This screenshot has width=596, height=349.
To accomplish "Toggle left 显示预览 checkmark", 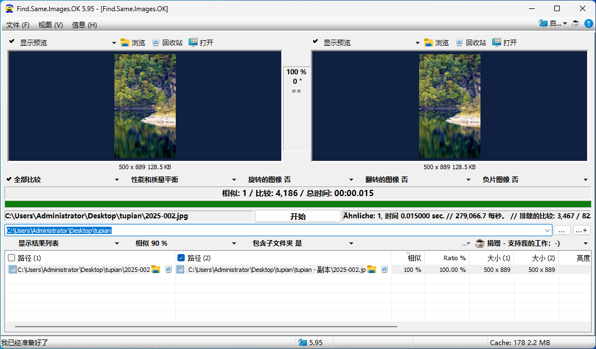I will click(11, 42).
